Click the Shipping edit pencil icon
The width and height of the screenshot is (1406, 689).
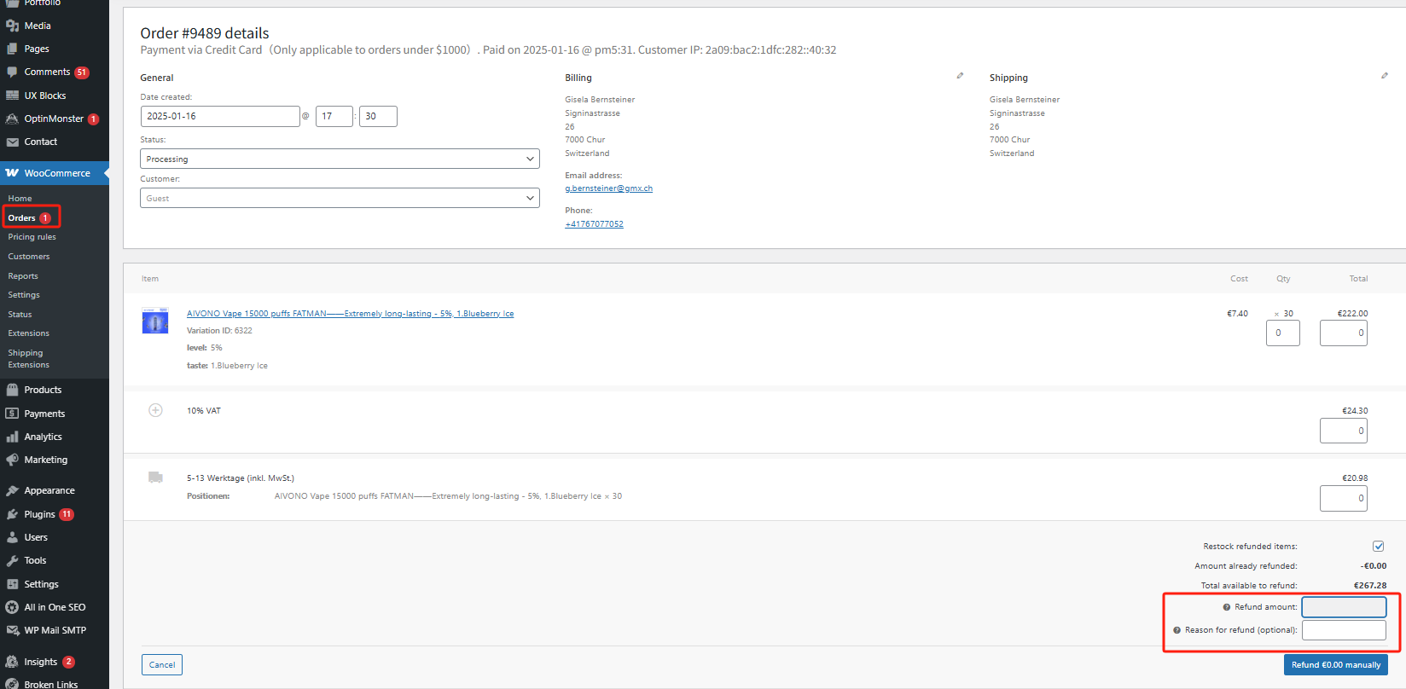coord(1384,76)
